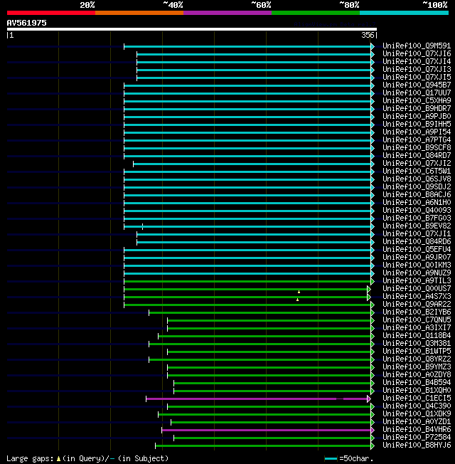Click the red under-20% legend color segment
The image size is (455, 464).
[51, 13]
